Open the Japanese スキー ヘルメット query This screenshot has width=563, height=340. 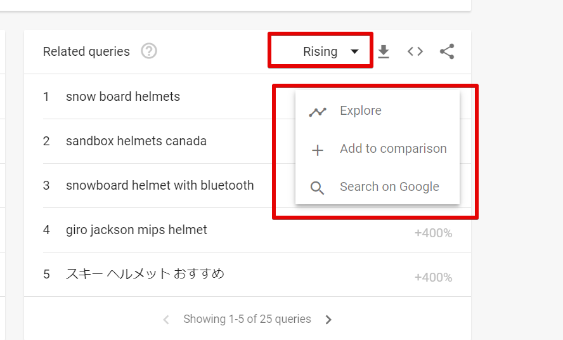click(x=145, y=274)
